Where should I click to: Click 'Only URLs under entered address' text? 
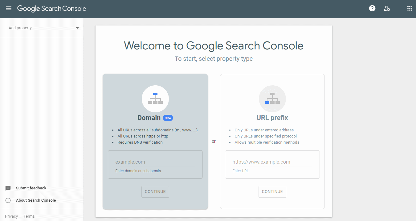point(264,130)
